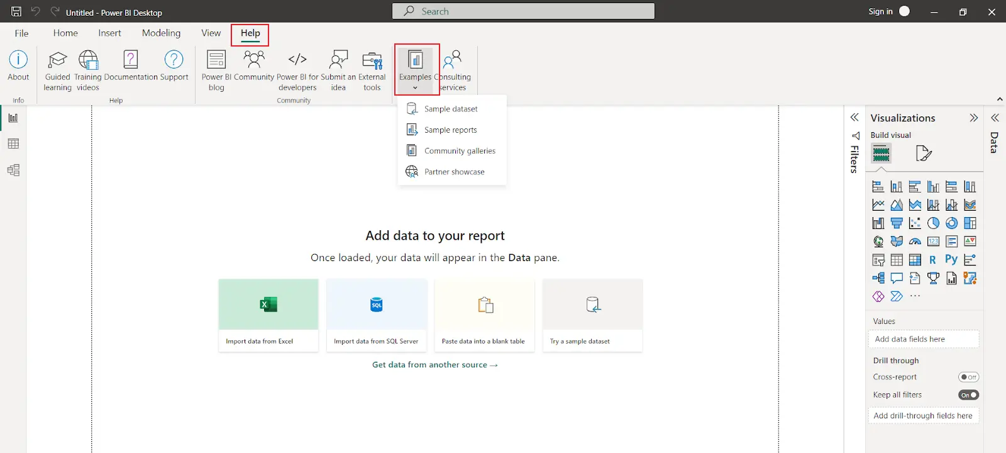Select the Scatter chart visual
The width and height of the screenshot is (1006, 453).
915,223
